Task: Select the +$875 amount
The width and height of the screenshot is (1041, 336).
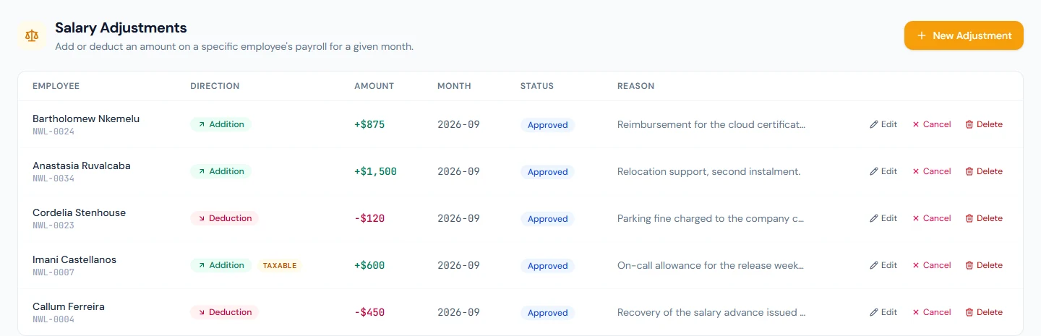Action: click(x=369, y=124)
